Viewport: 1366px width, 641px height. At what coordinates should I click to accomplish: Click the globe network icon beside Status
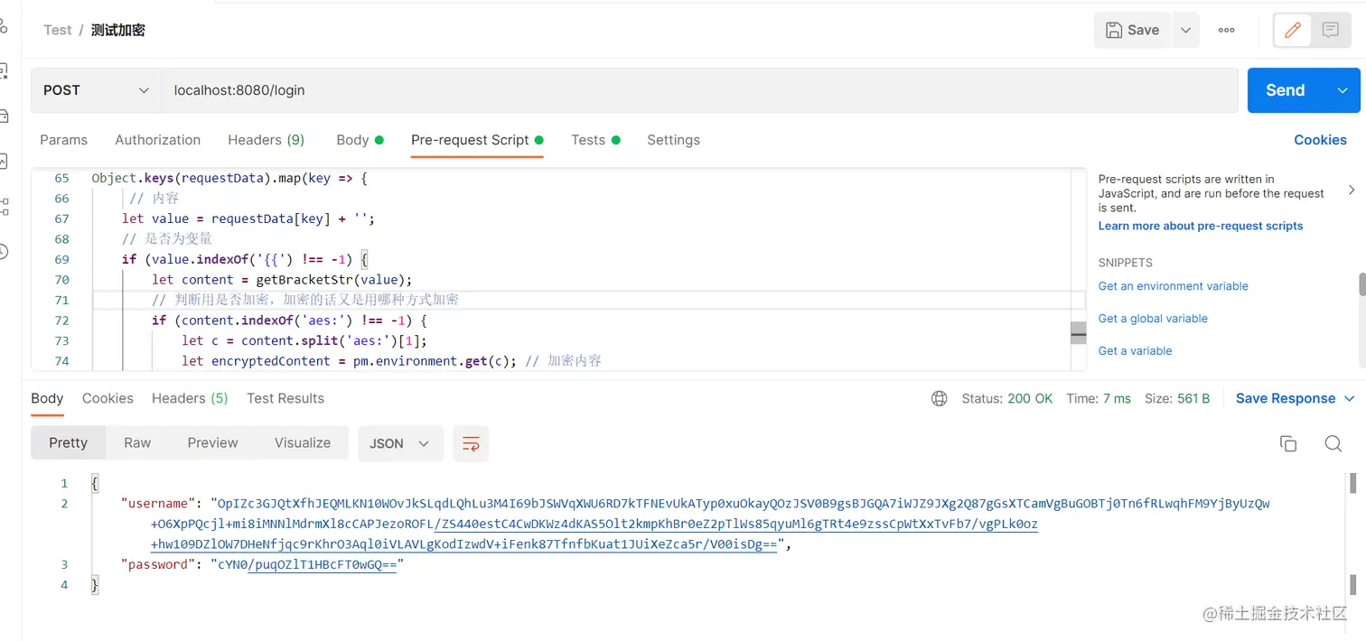[x=940, y=399]
